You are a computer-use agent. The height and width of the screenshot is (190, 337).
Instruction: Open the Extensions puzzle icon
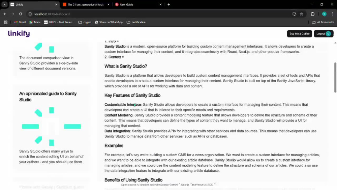(x=312, y=14)
